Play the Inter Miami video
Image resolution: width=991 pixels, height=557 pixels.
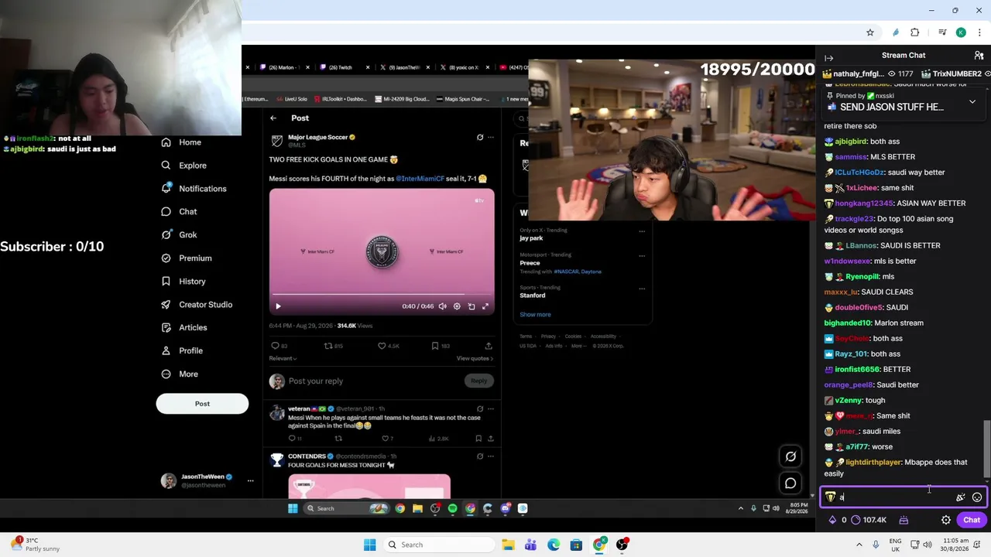pyautogui.click(x=278, y=306)
